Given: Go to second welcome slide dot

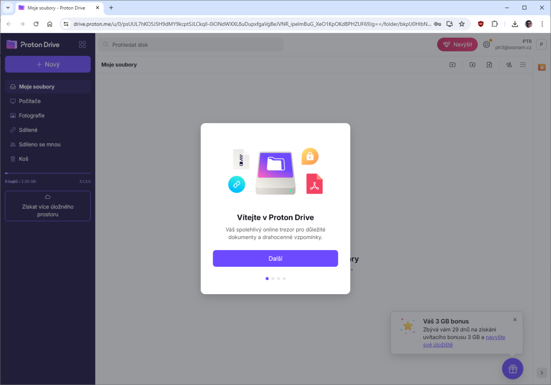Looking at the screenshot, I should pyautogui.click(x=273, y=278).
